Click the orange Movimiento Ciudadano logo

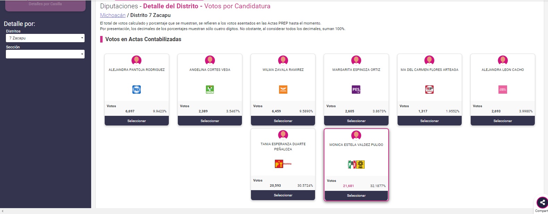(283, 90)
